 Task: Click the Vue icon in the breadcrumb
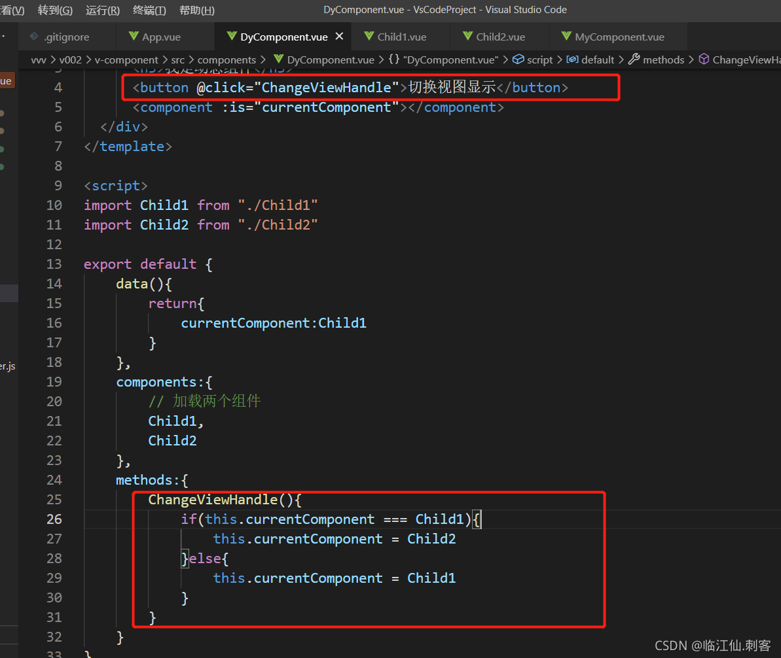tap(278, 60)
